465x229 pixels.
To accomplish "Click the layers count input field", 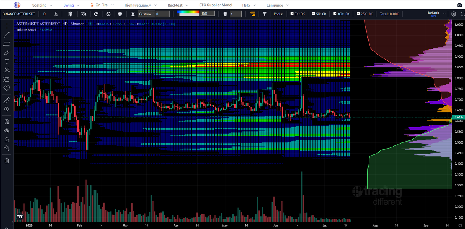I will [x=236, y=14].
